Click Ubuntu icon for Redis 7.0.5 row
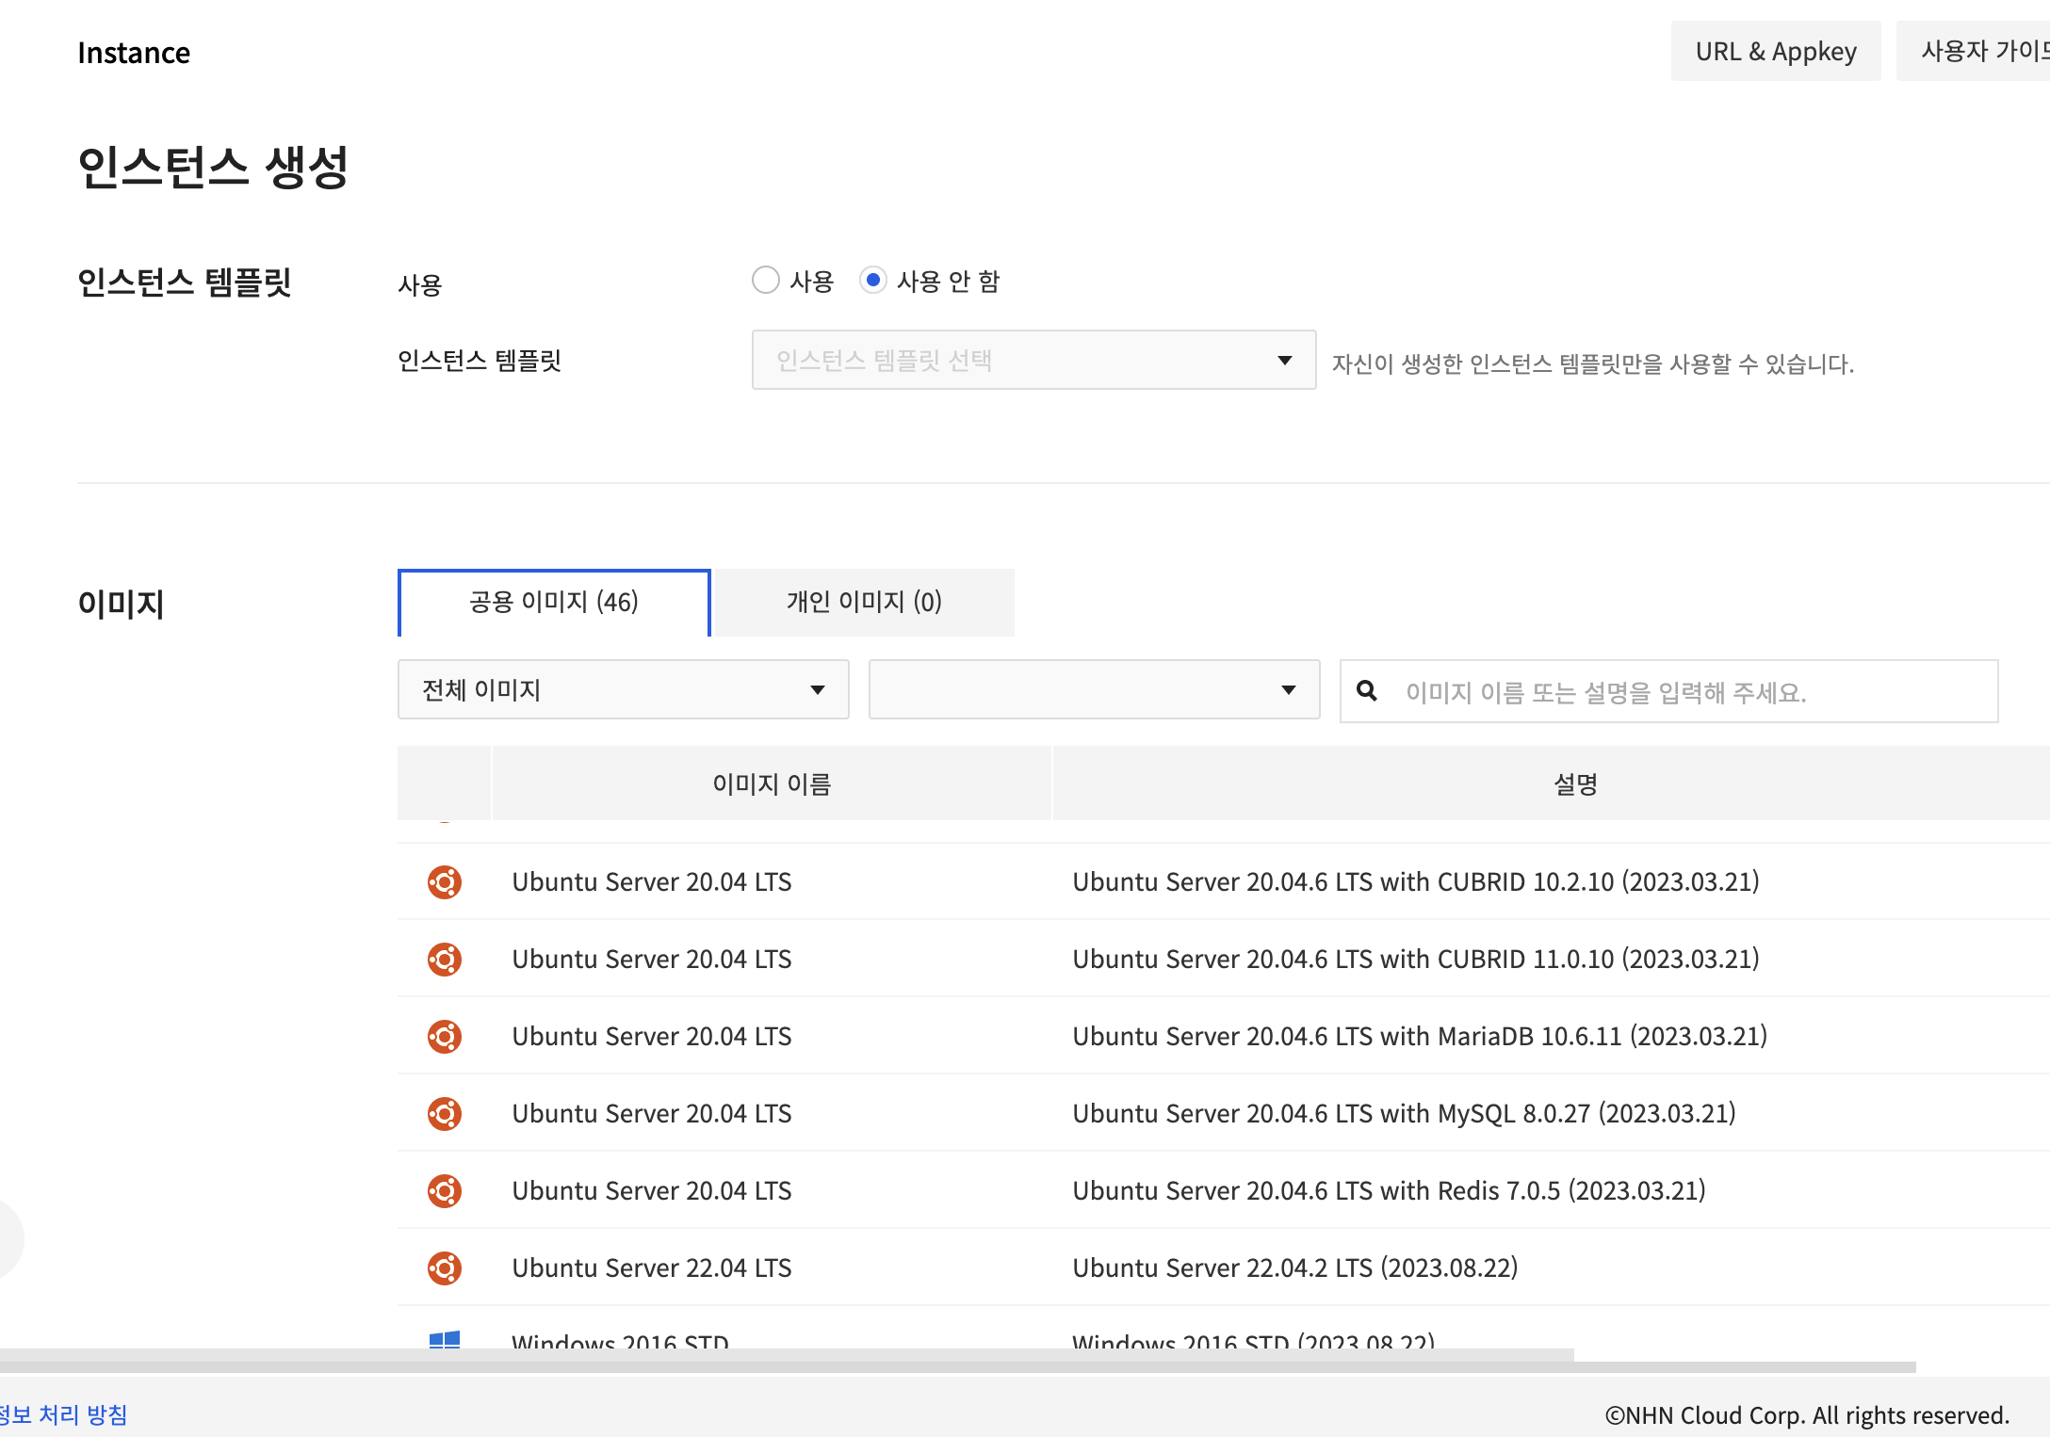2050x1437 pixels. [444, 1191]
